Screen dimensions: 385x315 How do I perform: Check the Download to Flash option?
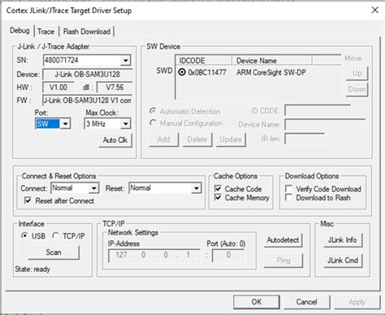[x=289, y=197]
